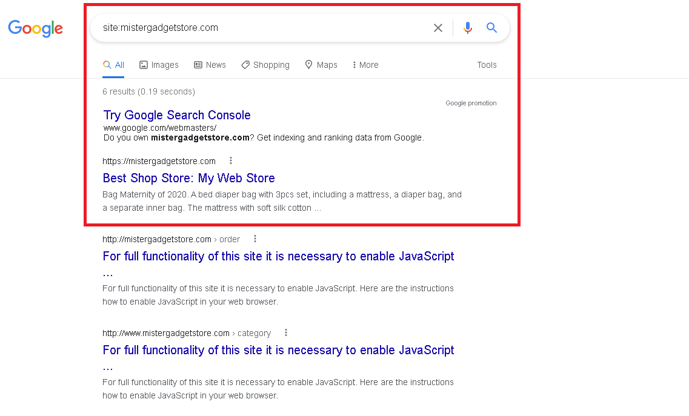Click the www.mistergadgetstore.com › category breadcrumb URL
The image size is (689, 416).
[x=187, y=334]
